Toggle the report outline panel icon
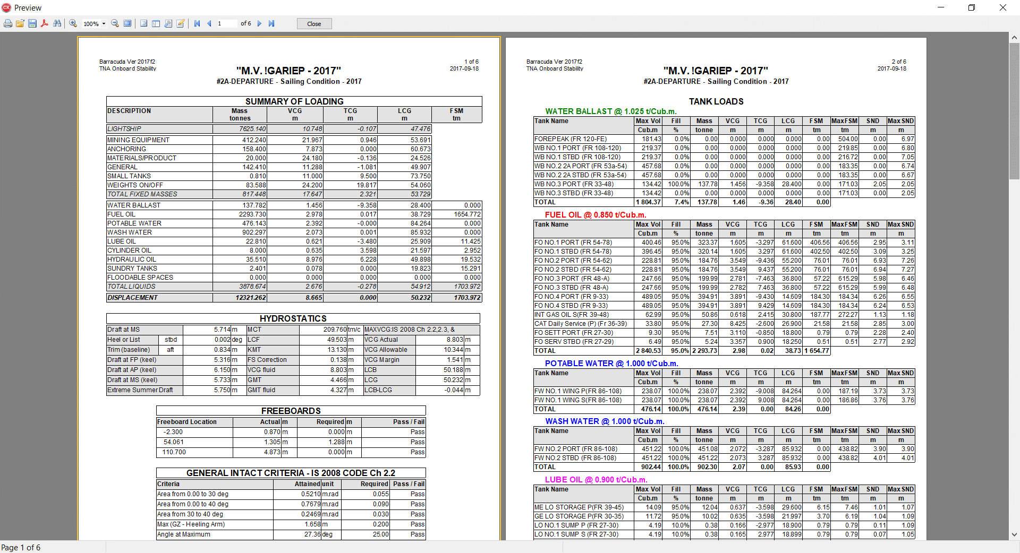This screenshot has height=553, width=1020. click(x=143, y=23)
